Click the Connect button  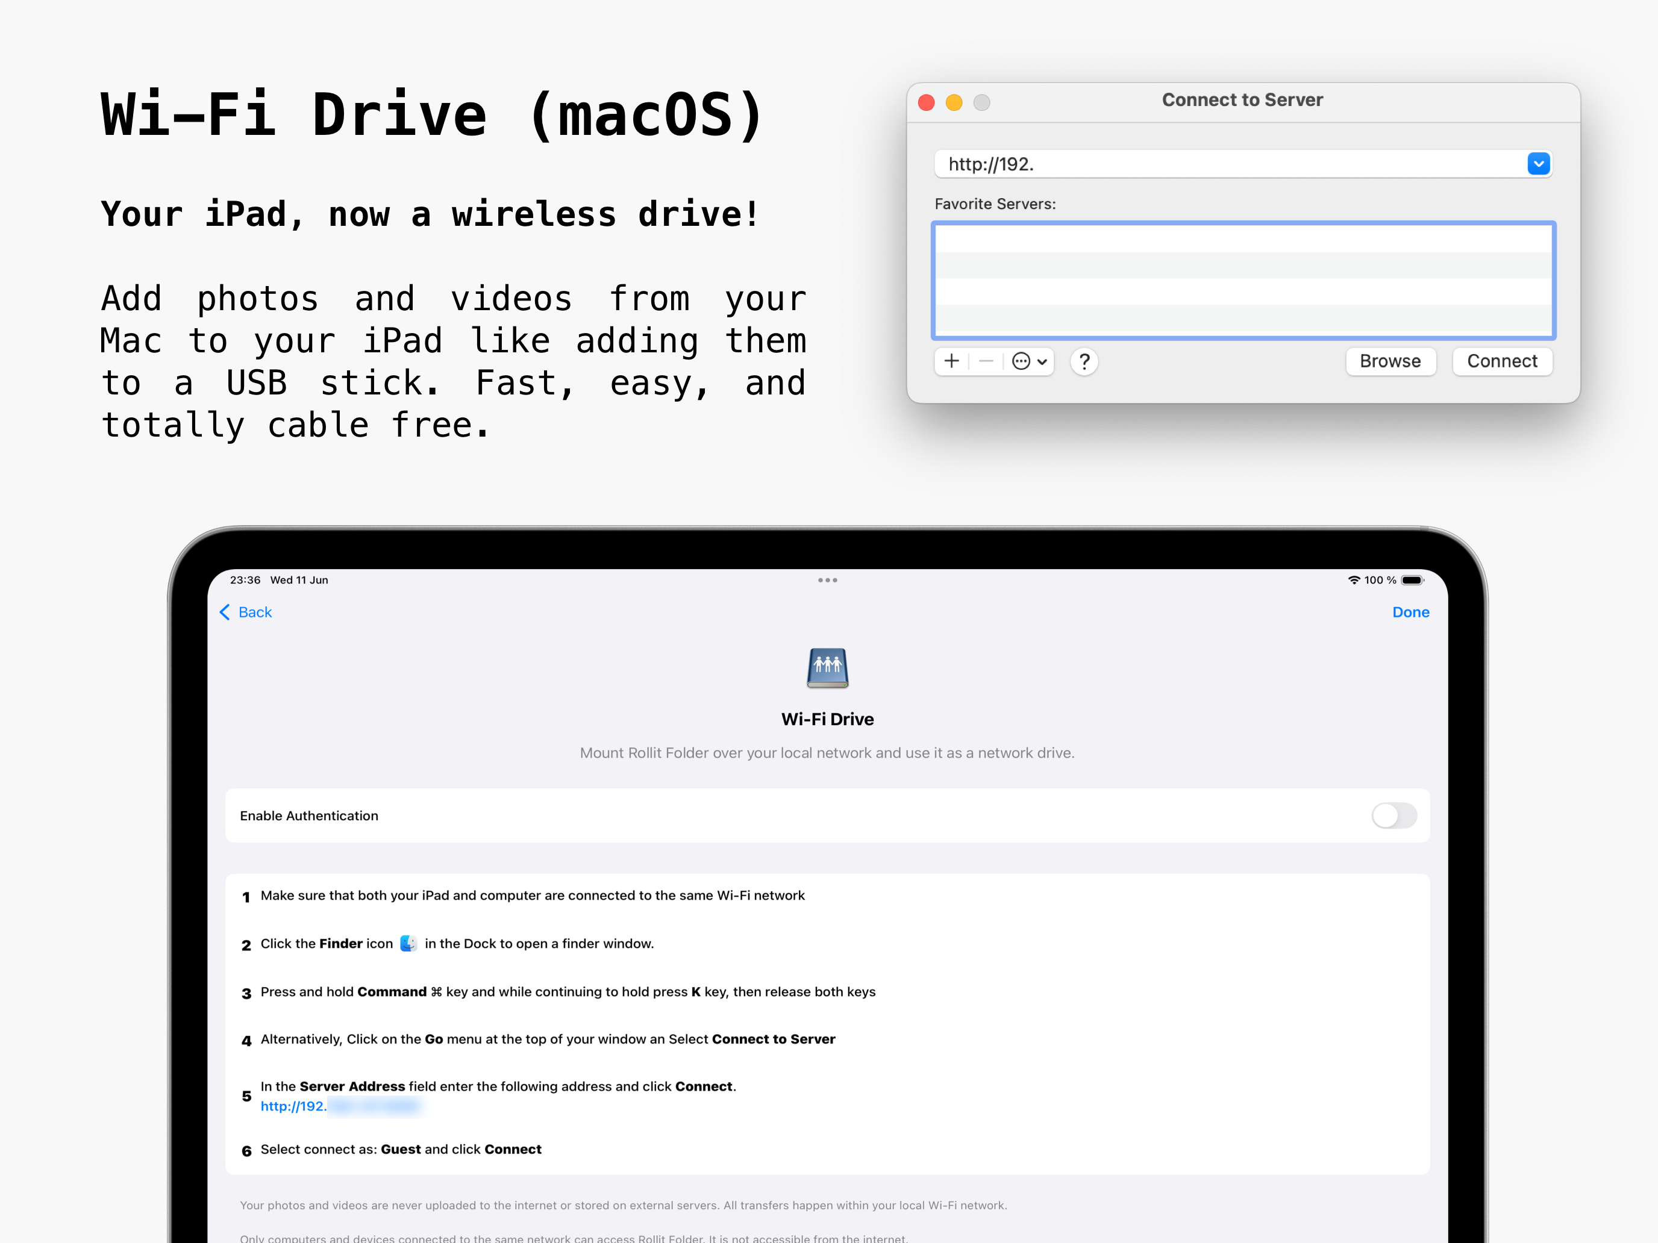pos(1502,361)
